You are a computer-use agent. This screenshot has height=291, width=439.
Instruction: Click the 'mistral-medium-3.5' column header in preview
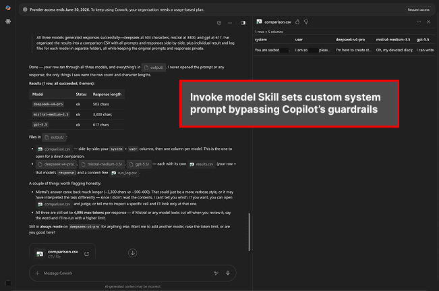click(x=392, y=40)
